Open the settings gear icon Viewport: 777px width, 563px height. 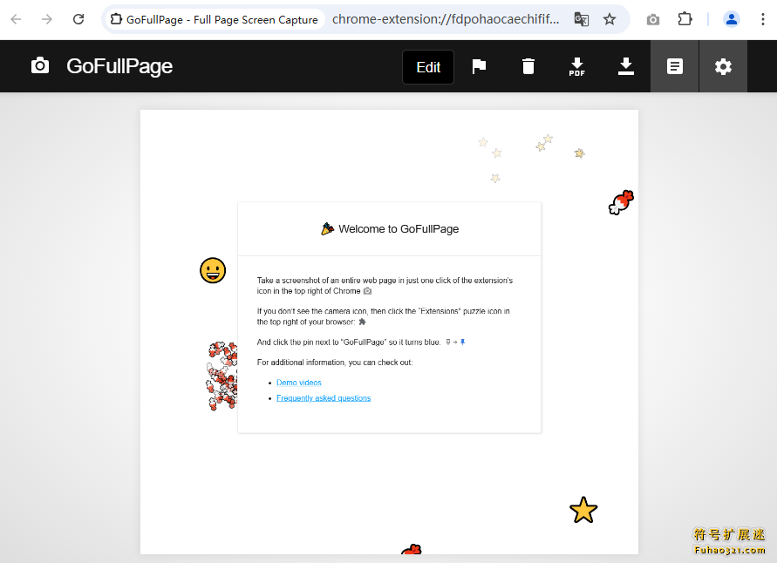723,66
